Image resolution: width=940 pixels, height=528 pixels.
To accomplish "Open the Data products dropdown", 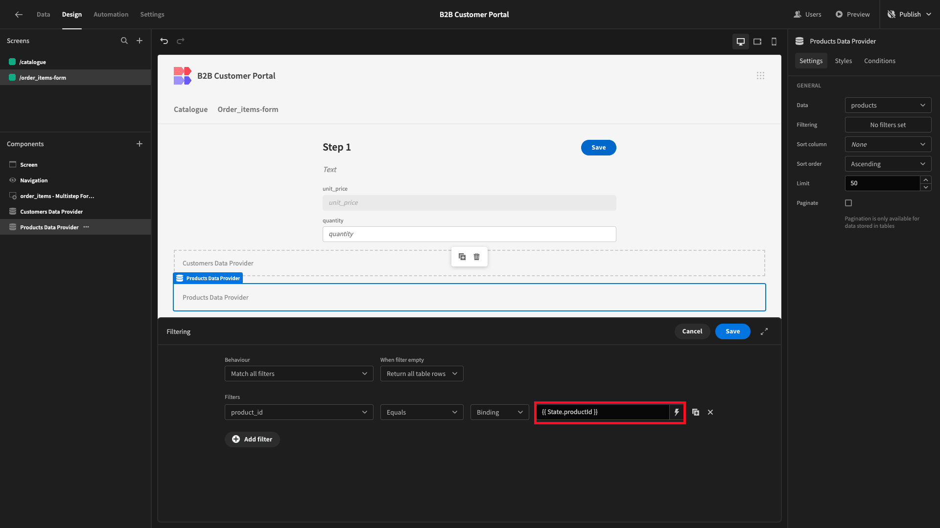I will [888, 105].
